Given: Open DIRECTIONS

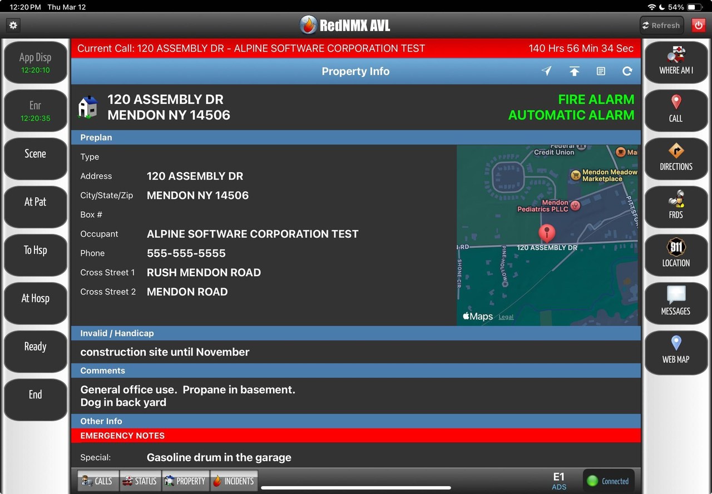Looking at the screenshot, I should (676, 158).
